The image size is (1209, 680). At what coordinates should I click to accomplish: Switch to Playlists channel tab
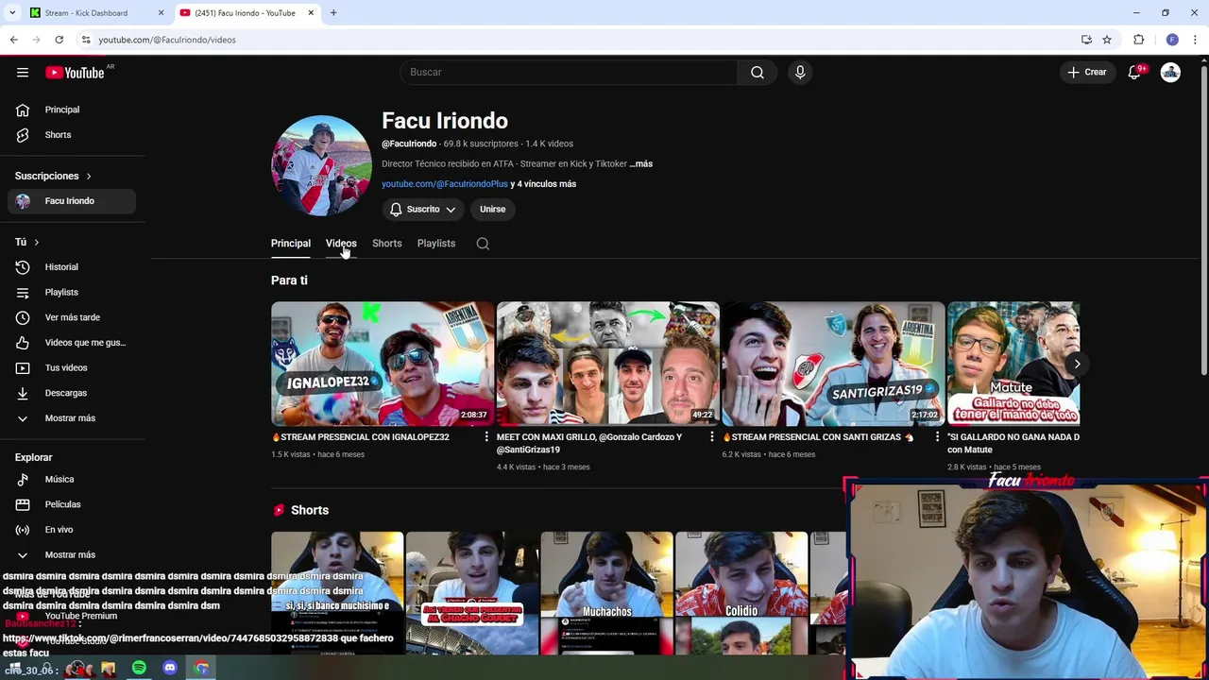[436, 244]
